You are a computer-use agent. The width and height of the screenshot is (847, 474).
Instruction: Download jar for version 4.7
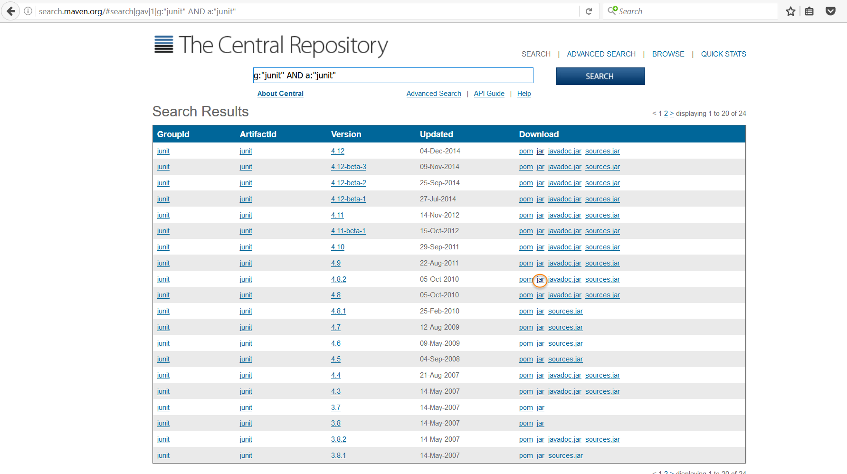click(x=541, y=327)
